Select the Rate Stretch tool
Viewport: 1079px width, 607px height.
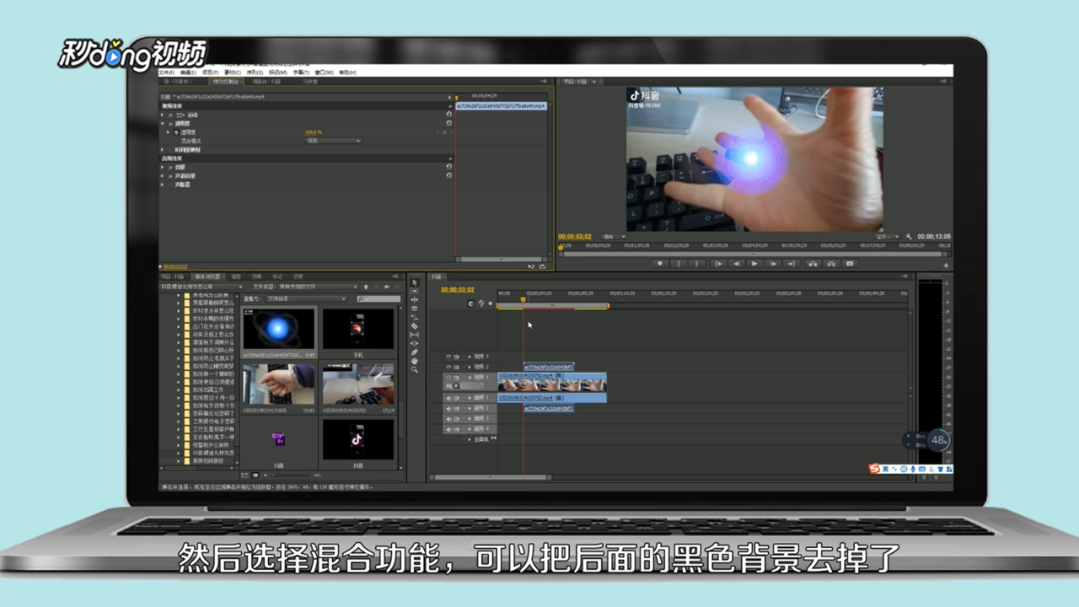415,317
